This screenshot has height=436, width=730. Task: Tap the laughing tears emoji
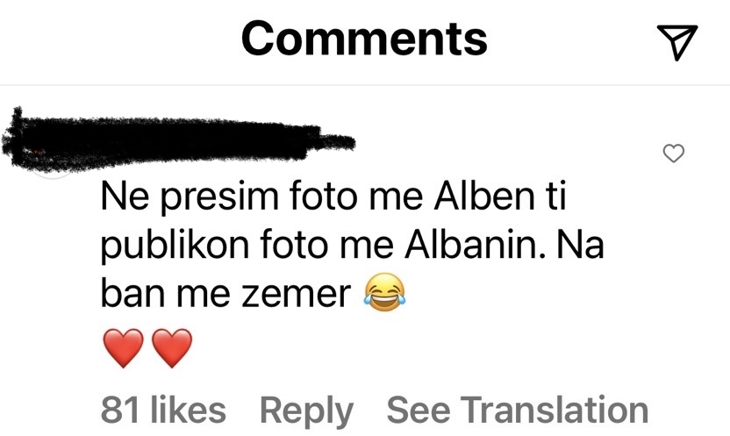click(x=384, y=293)
